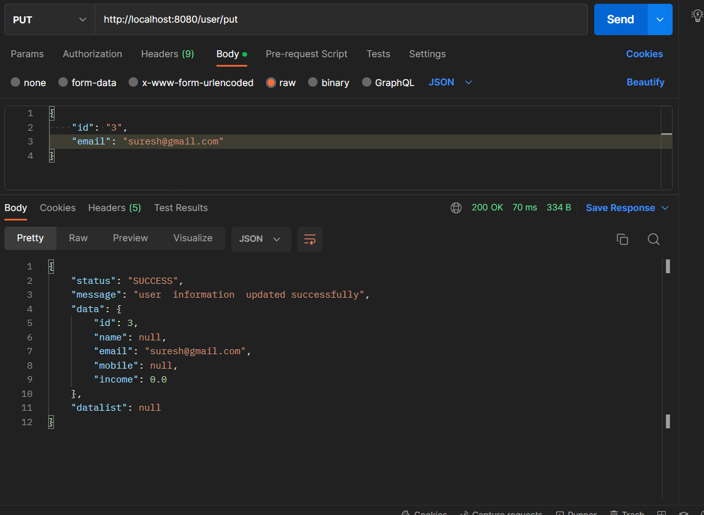Image resolution: width=704 pixels, height=515 pixels.
Task: Click the response "message" line
Action: point(220,295)
